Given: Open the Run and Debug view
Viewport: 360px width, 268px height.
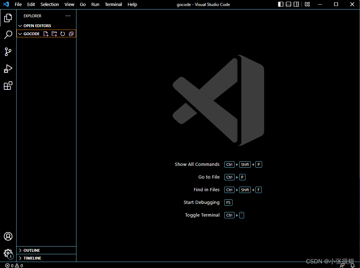Looking at the screenshot, I should [x=8, y=69].
